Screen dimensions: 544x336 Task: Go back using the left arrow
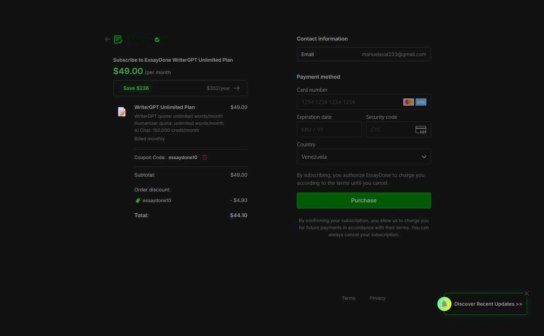click(108, 39)
